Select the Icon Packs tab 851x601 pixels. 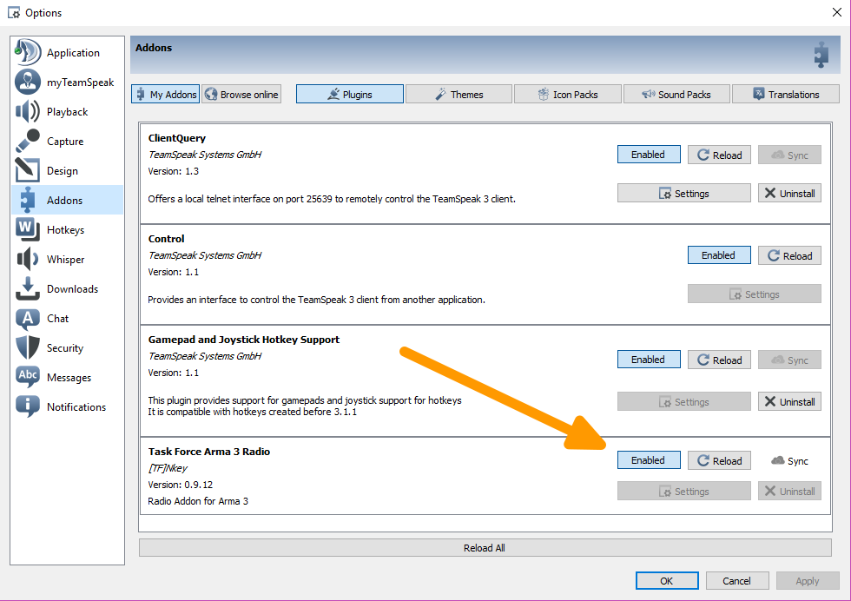click(x=568, y=95)
